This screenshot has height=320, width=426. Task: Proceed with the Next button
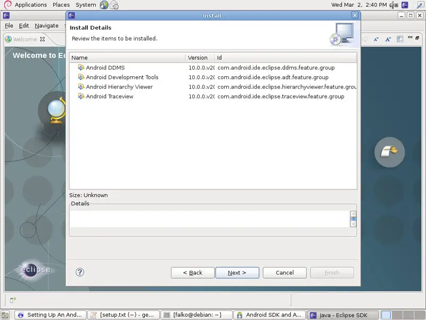tap(237, 273)
